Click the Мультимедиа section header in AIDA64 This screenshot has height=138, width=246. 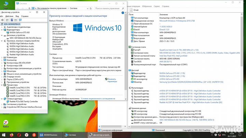(136, 88)
